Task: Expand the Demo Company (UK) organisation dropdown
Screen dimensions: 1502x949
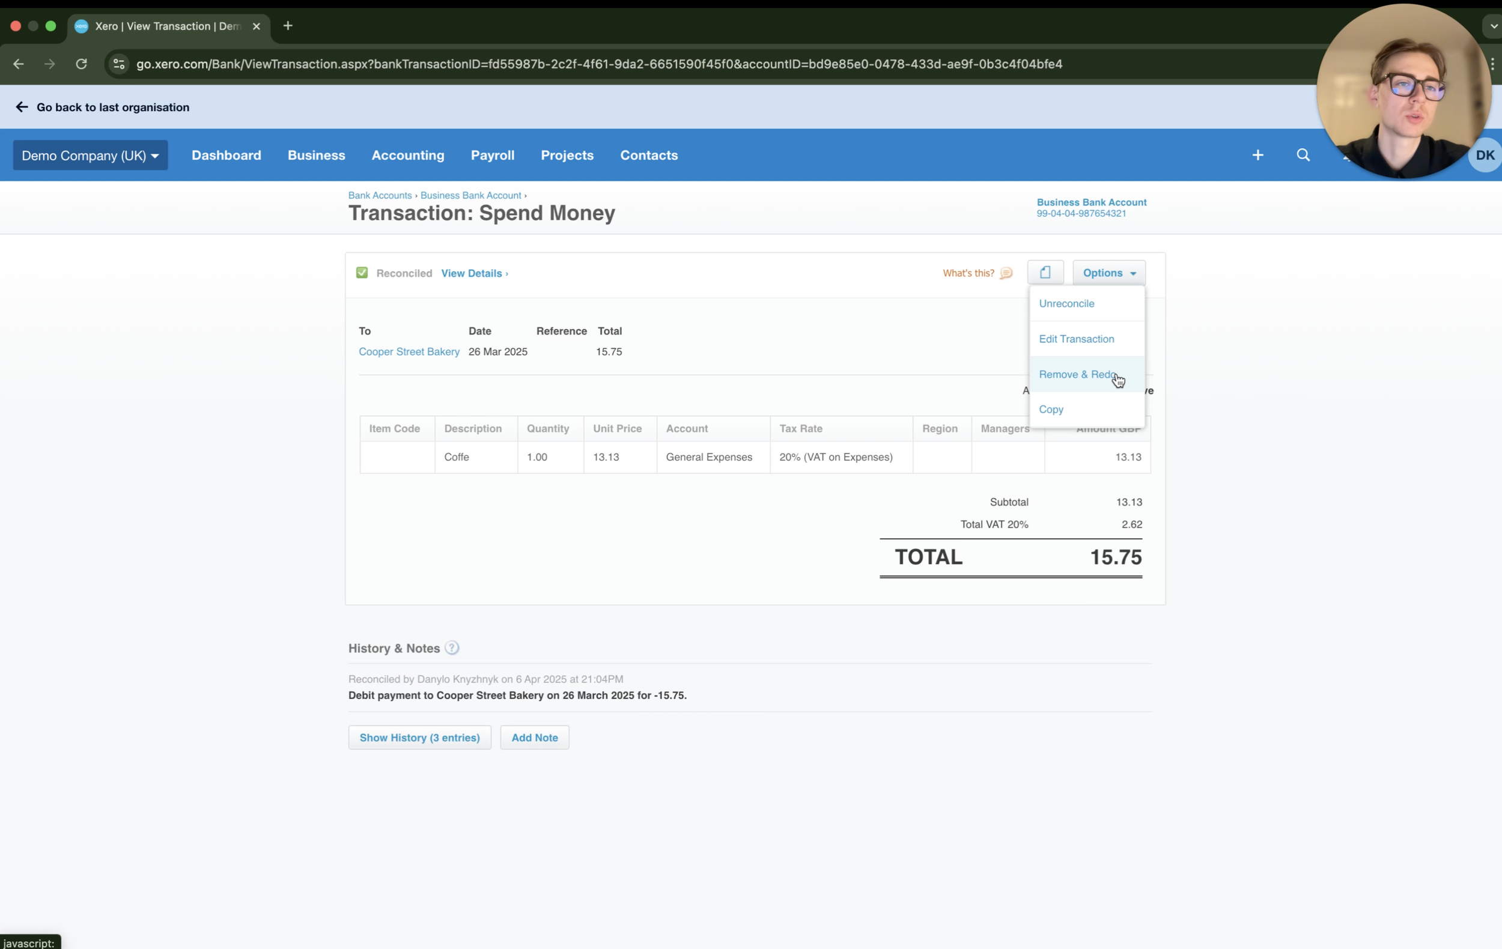Action: tap(91, 155)
